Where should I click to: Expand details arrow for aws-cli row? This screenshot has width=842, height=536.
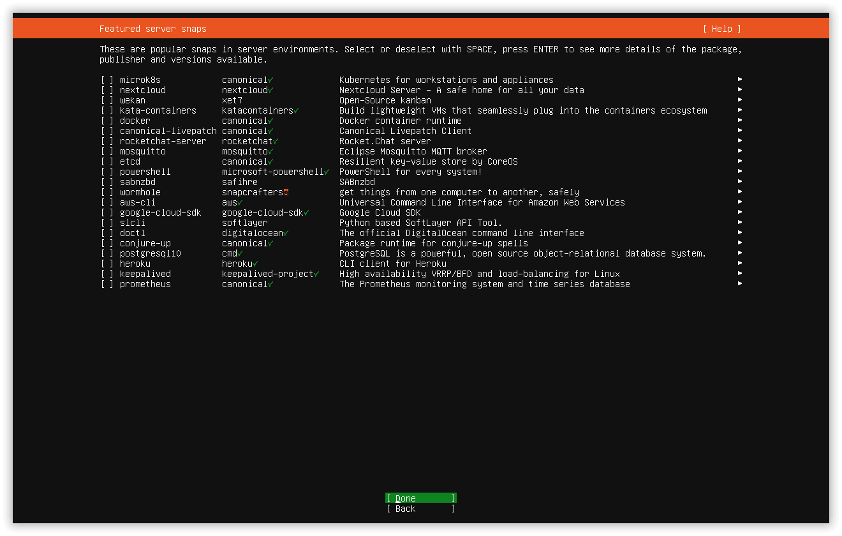pos(740,202)
